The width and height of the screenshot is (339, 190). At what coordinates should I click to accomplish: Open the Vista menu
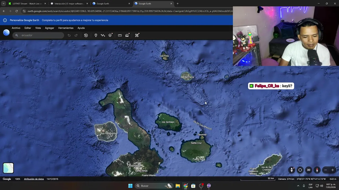click(38, 28)
